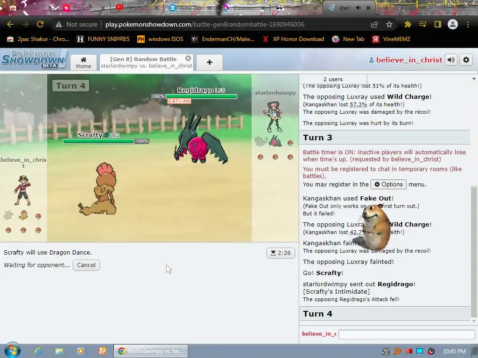This screenshot has height=358, width=478.
Task: Open Showdown options gear button
Action: [466, 60]
